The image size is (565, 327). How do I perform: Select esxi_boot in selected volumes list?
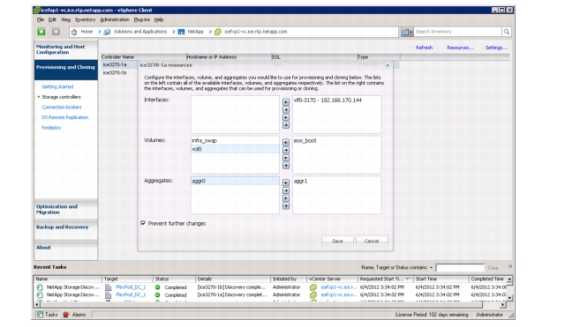[x=336, y=141]
